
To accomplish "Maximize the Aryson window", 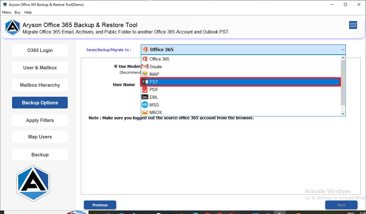I will (345, 4).
